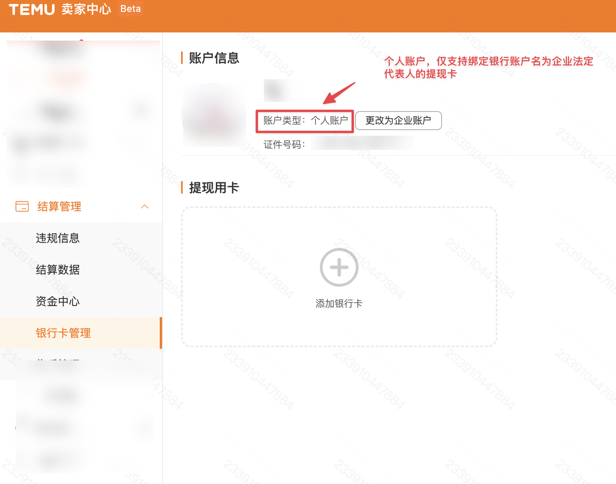Click the chevron next to 结算管理

[x=145, y=206]
